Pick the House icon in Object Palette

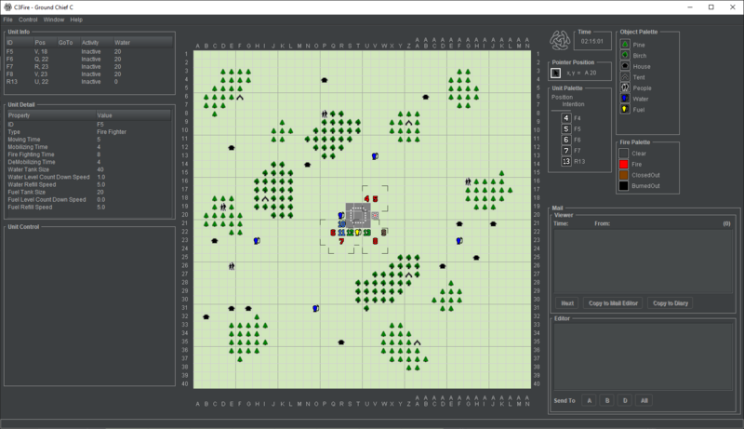[x=625, y=65]
